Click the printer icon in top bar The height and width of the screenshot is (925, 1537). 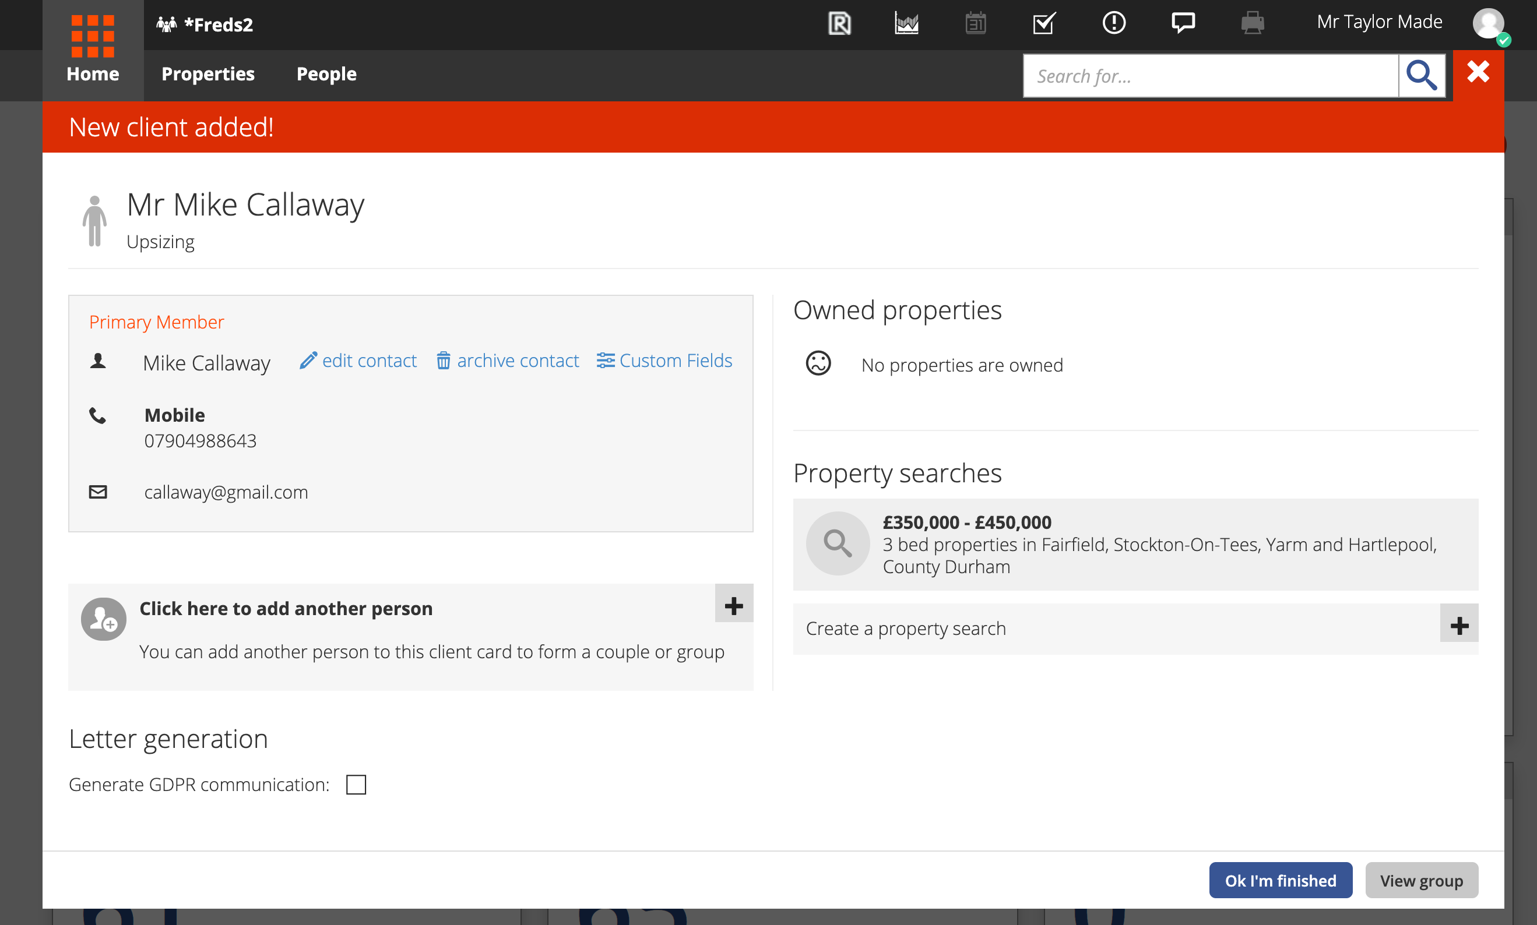[1252, 24]
